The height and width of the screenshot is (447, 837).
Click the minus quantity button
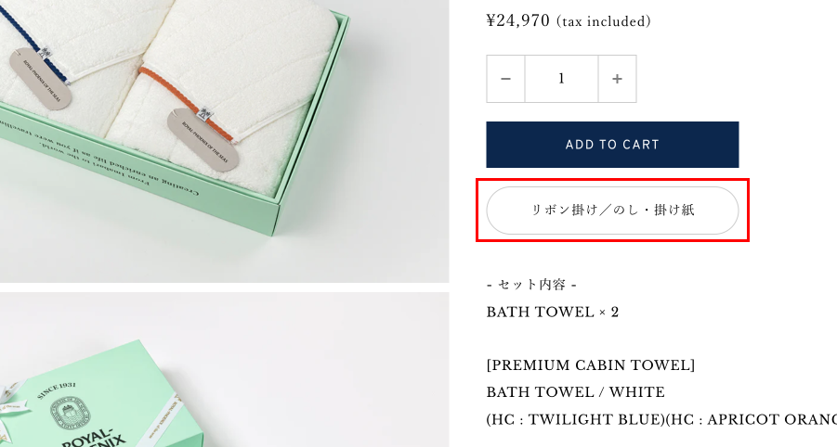(x=505, y=79)
